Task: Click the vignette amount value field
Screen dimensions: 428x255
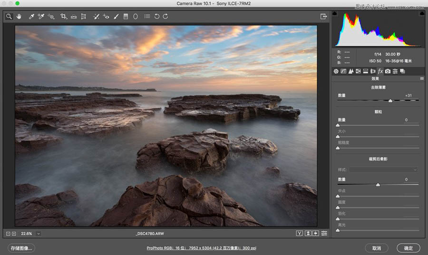Action: tap(406, 179)
